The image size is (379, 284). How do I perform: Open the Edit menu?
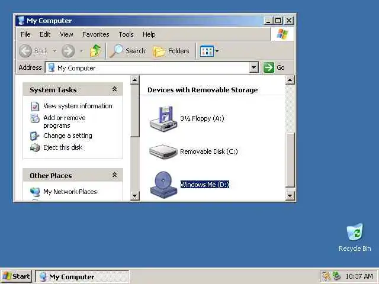(x=45, y=34)
